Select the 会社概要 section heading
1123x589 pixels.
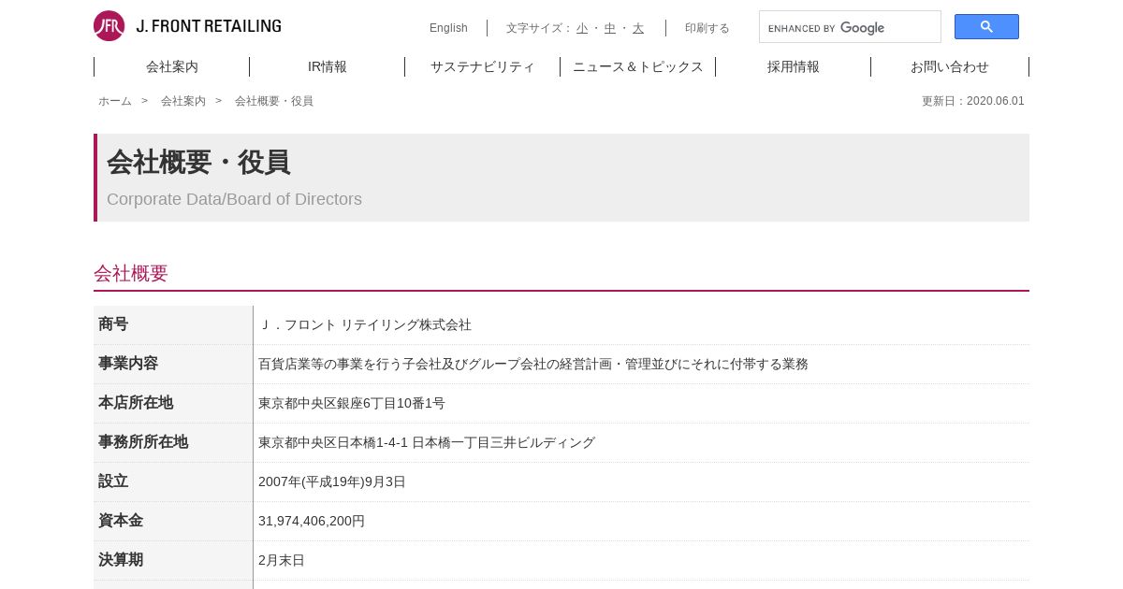pos(131,273)
